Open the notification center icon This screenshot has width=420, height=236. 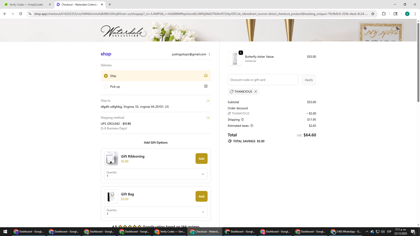click(413, 232)
